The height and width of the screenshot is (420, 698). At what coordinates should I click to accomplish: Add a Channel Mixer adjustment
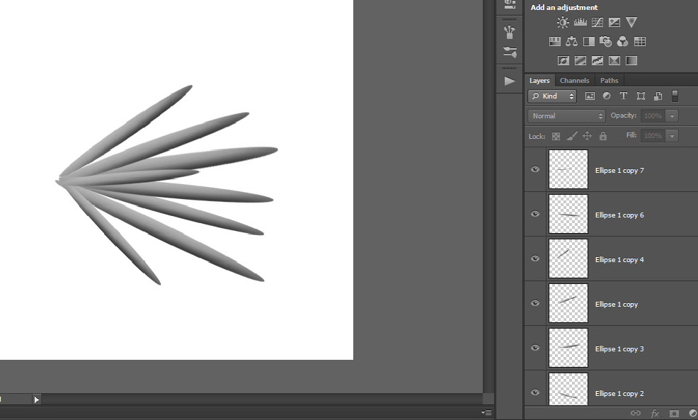[622, 42]
